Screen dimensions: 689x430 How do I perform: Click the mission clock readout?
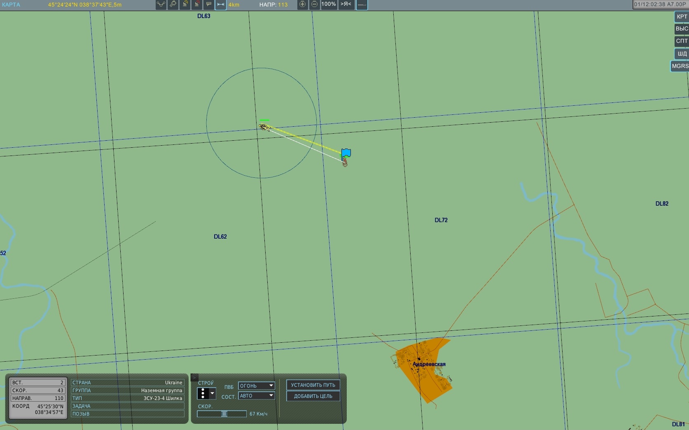(x=660, y=4)
